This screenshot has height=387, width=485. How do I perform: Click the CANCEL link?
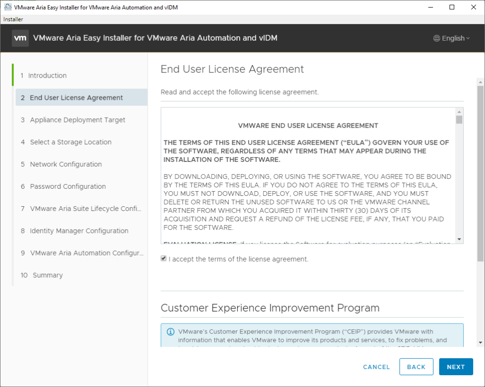pos(376,367)
